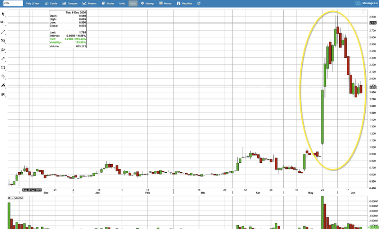Select the ruler measure tool
The width and height of the screenshot is (379, 229).
pyautogui.click(x=3, y=77)
